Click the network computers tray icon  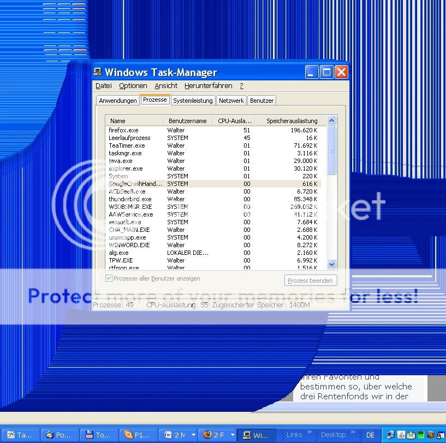(x=390, y=435)
